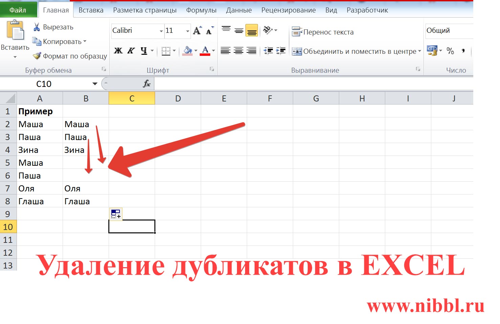
Task: Open font size 11 dropdown
Action: click(188, 31)
